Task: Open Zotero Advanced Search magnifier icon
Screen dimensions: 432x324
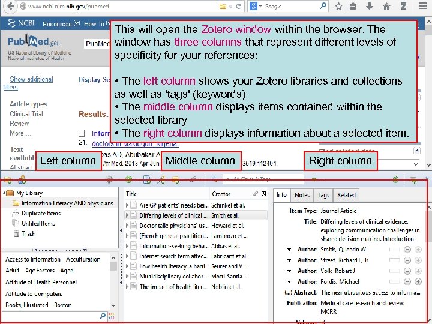Action: click(x=214, y=179)
